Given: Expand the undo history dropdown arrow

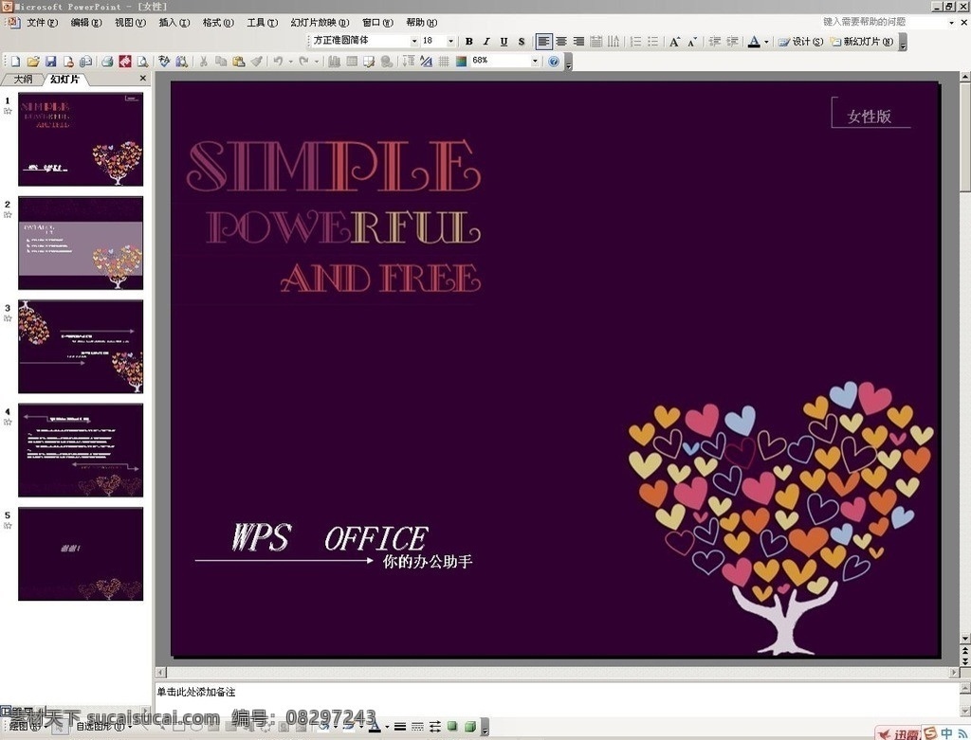Looking at the screenshot, I should [290, 62].
